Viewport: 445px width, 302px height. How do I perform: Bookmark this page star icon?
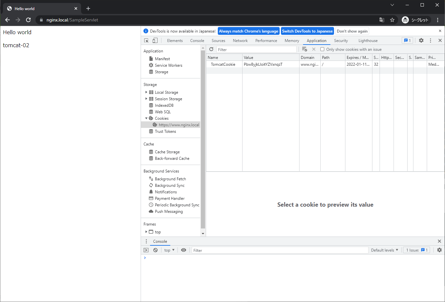392,20
